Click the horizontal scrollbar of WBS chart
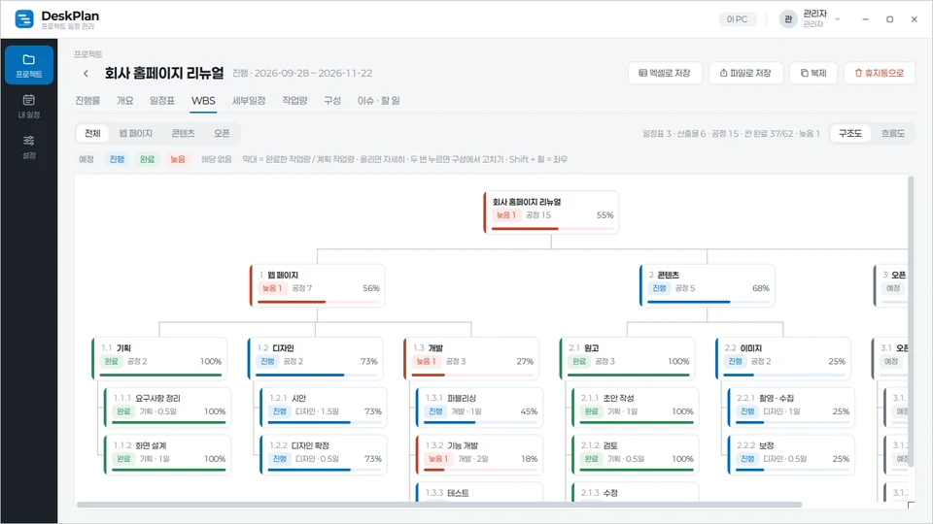This screenshot has width=933, height=524. click(x=439, y=505)
